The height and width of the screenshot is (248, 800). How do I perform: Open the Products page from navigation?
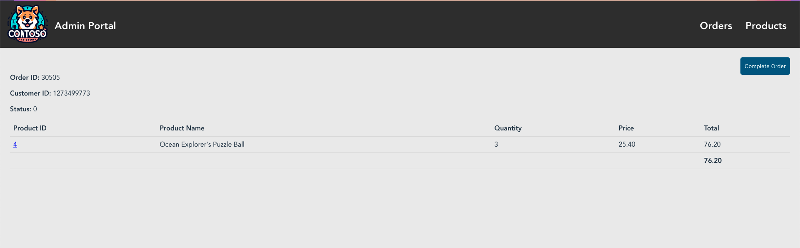click(766, 25)
